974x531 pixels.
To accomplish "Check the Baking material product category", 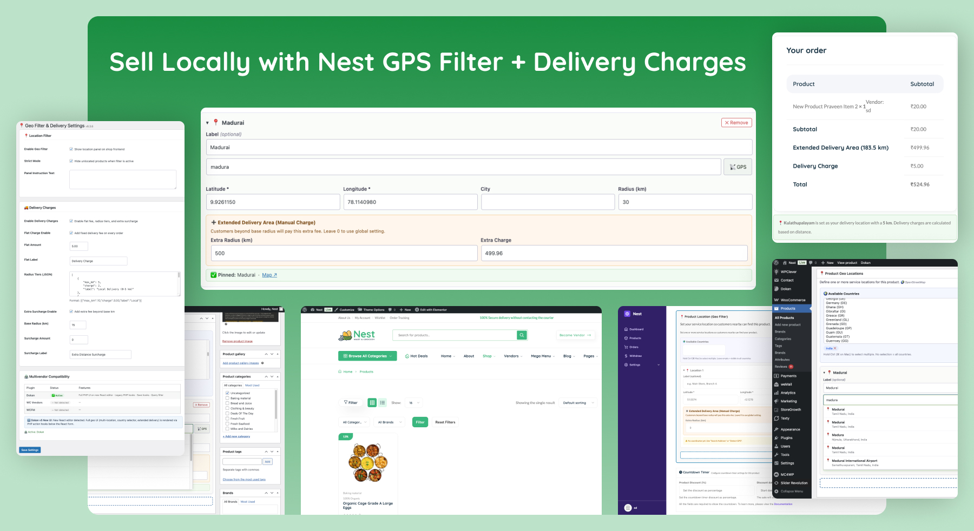I will coord(227,398).
